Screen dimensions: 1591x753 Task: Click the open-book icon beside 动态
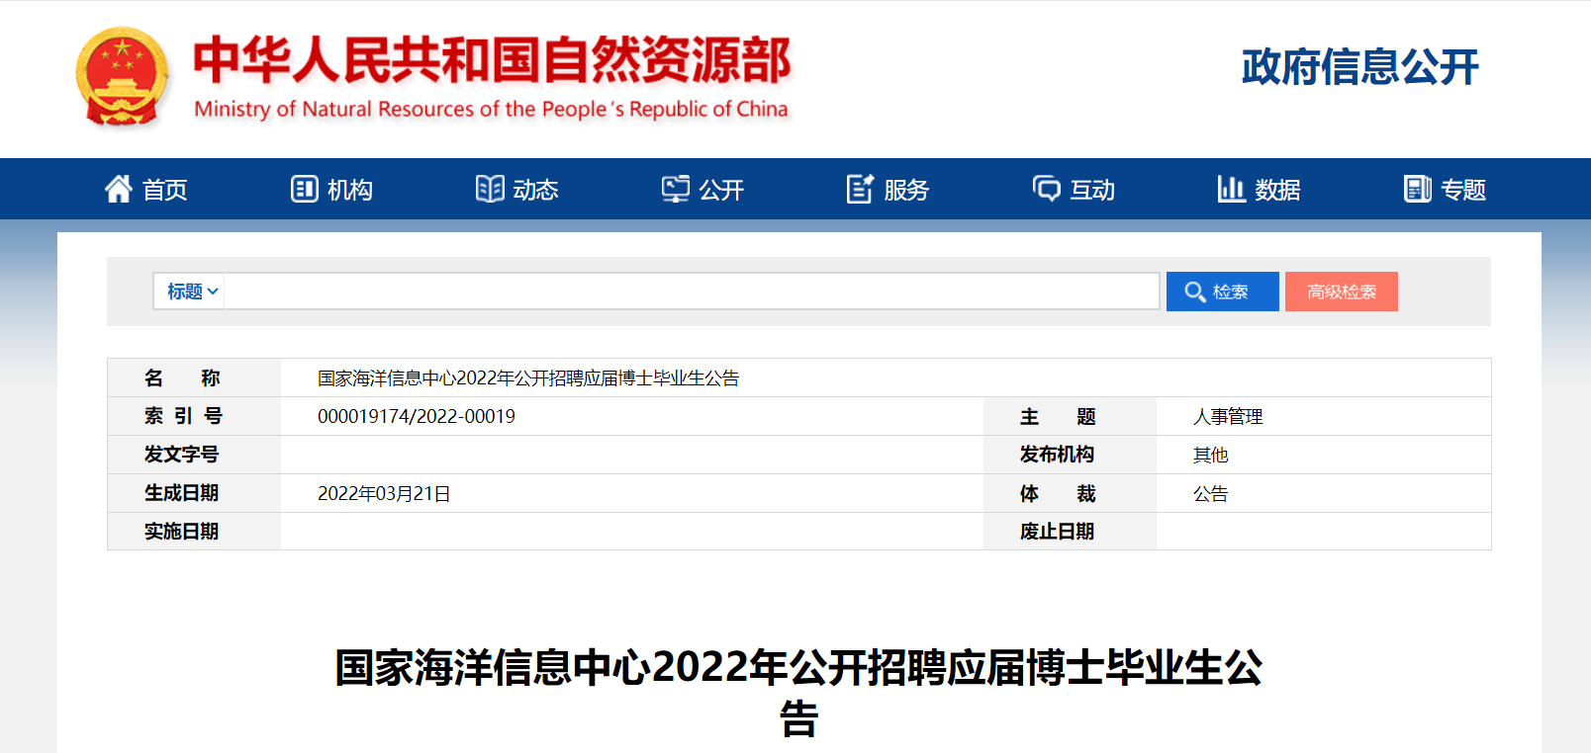(x=490, y=189)
